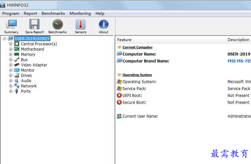Expand the Network node
The height and width of the screenshot is (164, 251).
pos(11,86)
